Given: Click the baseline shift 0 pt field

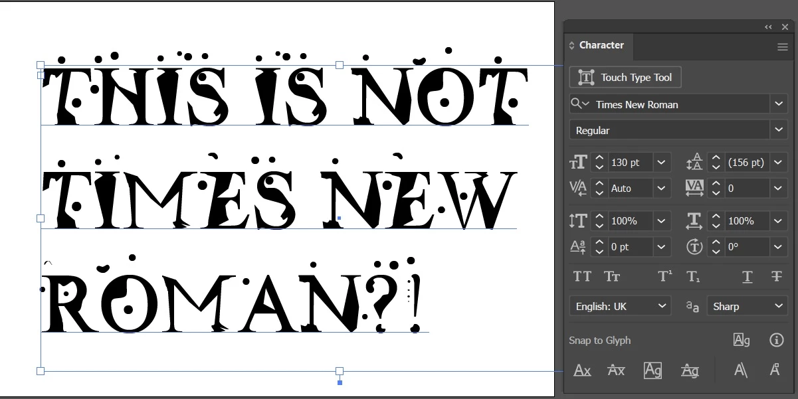Looking at the screenshot, I should [629, 246].
